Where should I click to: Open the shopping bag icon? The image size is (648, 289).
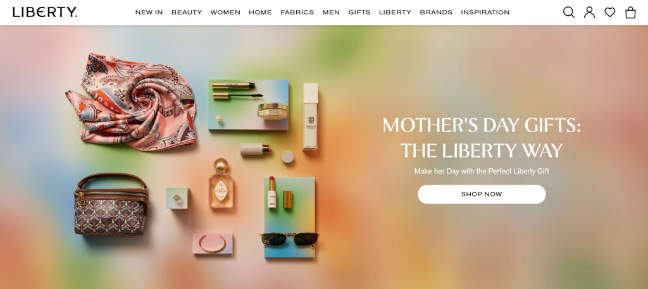point(631,13)
